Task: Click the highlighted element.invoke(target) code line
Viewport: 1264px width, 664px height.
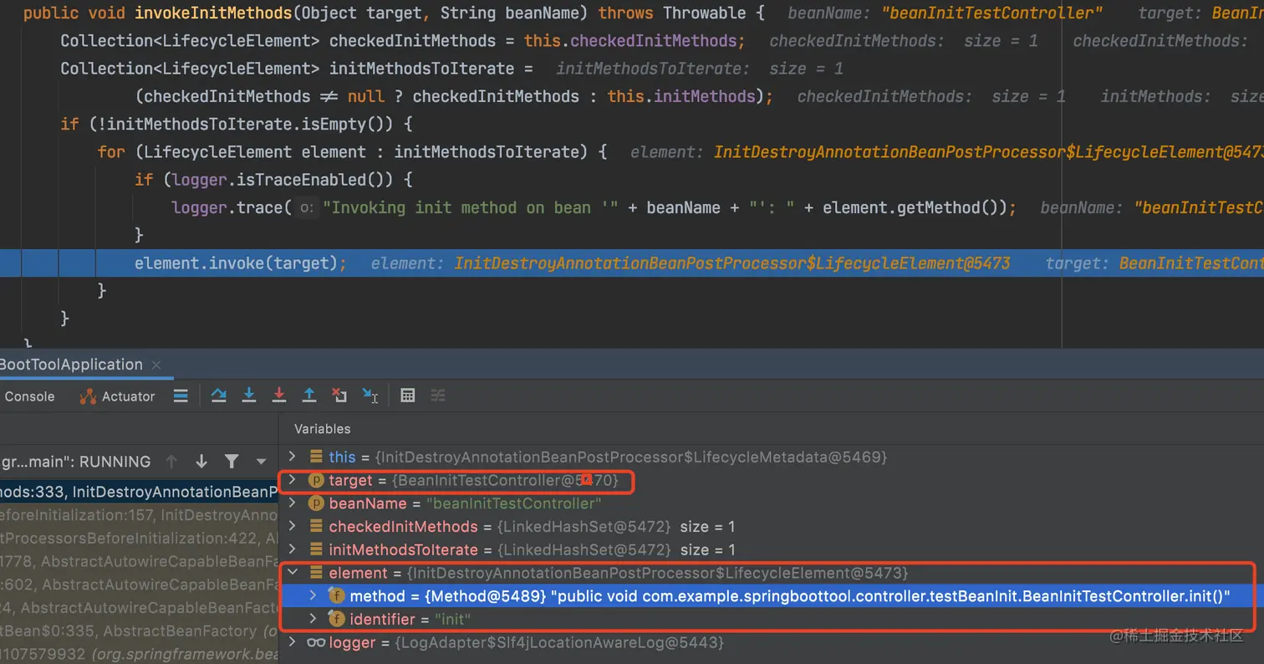Action: [x=632, y=263]
